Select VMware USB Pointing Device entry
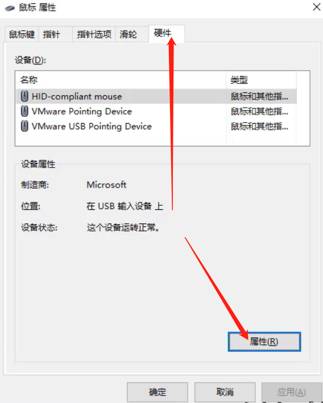323x403 pixels. coord(156,126)
